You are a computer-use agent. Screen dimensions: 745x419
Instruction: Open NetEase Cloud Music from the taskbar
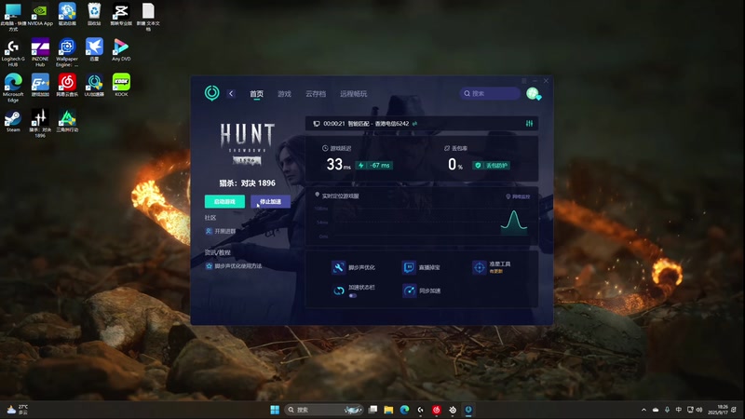coord(436,410)
